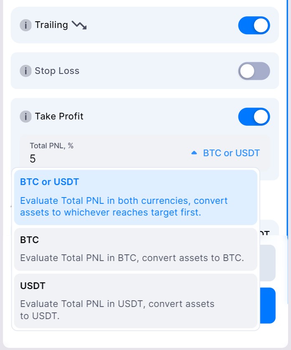This screenshot has width=291, height=350.
Task: Click the info icon beside Trailing
Action: pos(25,25)
